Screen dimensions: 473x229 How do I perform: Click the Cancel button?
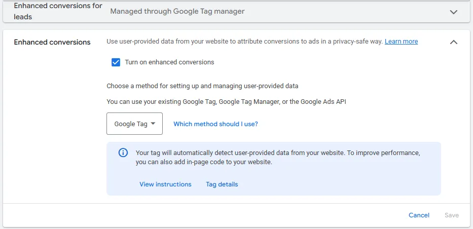[x=419, y=215]
